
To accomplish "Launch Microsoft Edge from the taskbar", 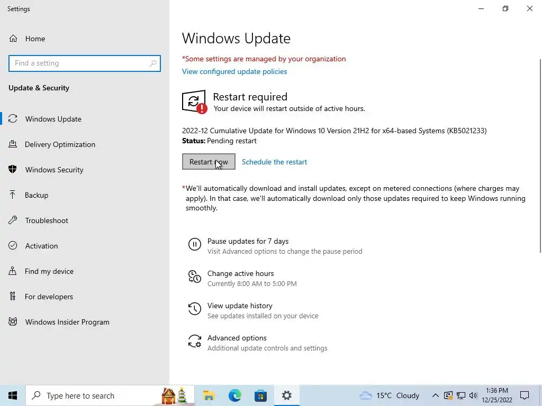I will pos(234,395).
